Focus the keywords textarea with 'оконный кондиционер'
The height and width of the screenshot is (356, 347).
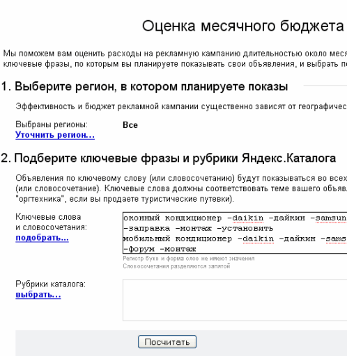pos(235,233)
